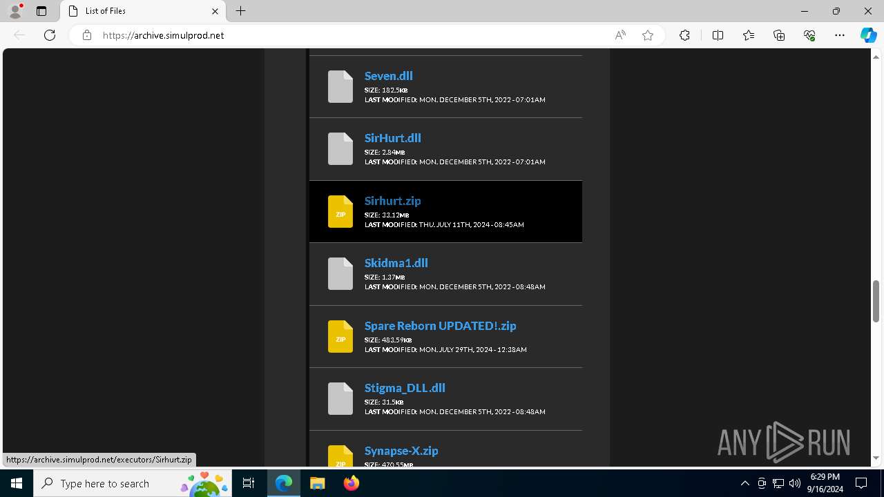
Task: Open the Copilot sidebar
Action: coord(868,35)
